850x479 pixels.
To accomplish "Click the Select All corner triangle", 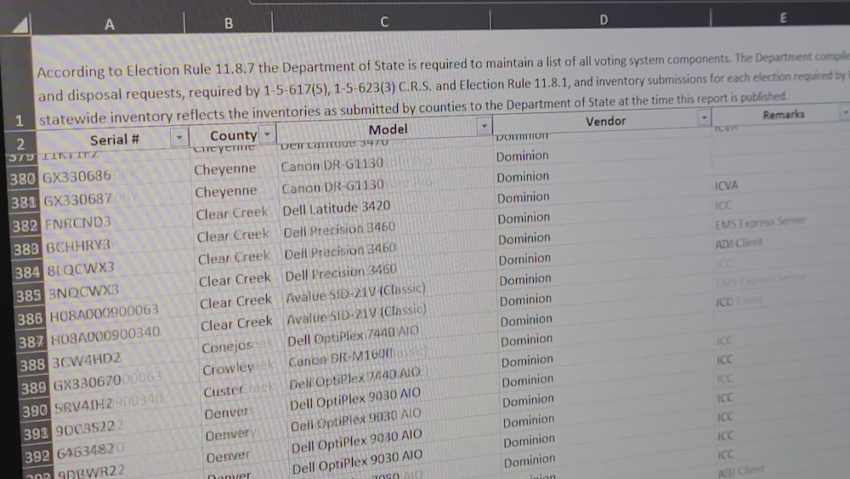I will tap(19, 25).
